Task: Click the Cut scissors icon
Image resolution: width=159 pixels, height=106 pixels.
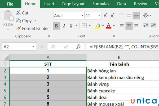Action: (18, 13)
